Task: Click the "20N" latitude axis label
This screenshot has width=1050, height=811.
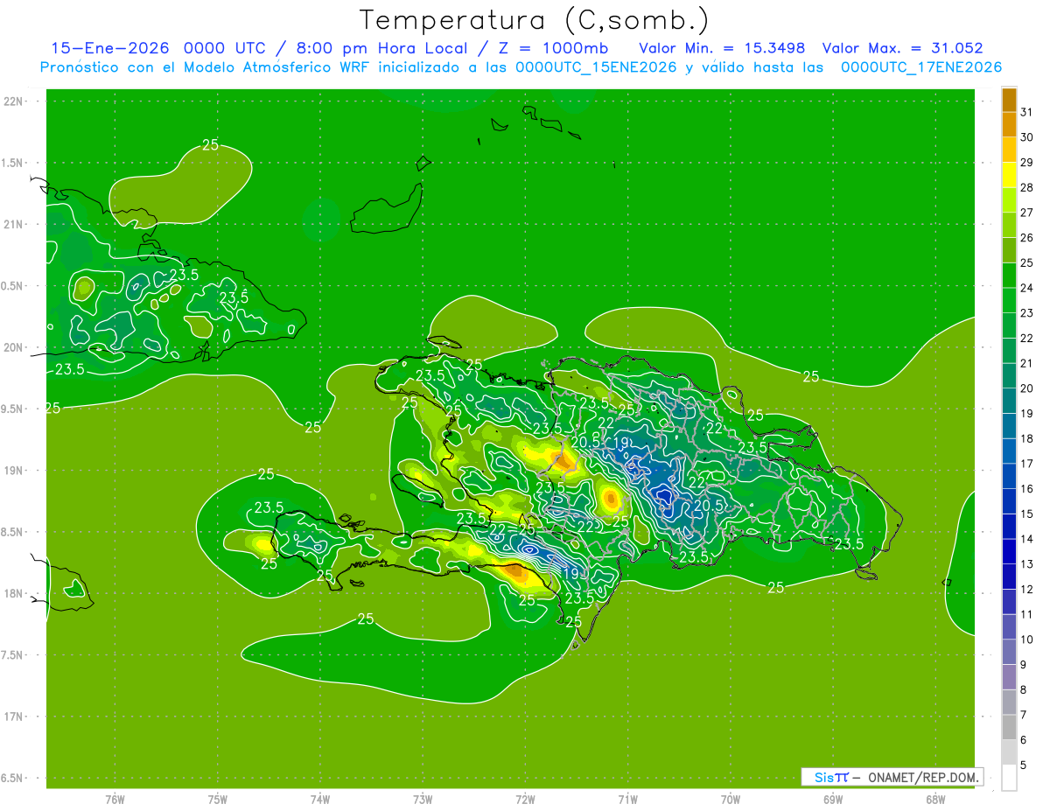Action: point(13,347)
